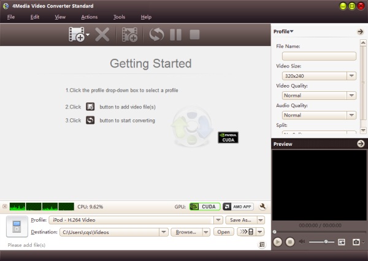Open the Actions menu
Screen dimensions: 368x261
(x=89, y=17)
